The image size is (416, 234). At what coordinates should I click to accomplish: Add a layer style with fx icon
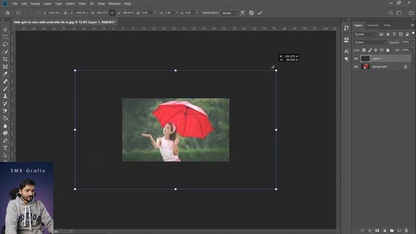(x=370, y=231)
